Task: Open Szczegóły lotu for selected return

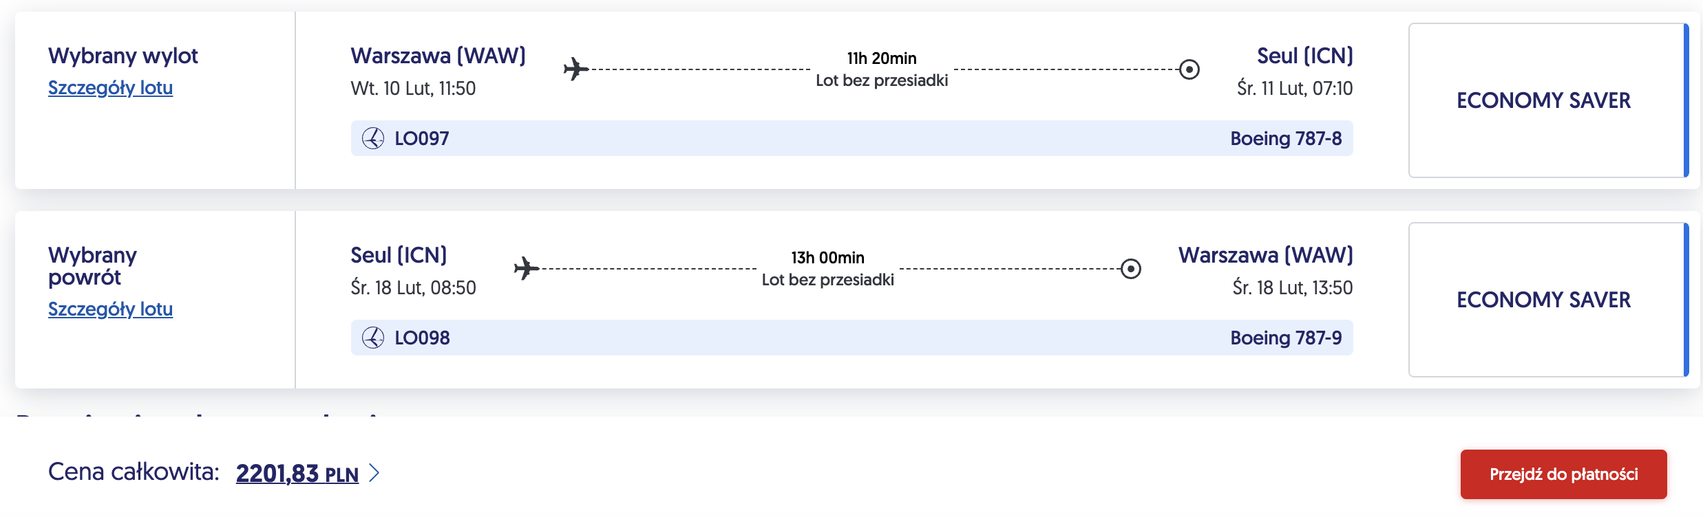Action: pos(110,309)
